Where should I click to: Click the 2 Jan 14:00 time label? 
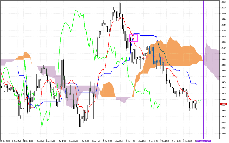click(x=62, y=141)
